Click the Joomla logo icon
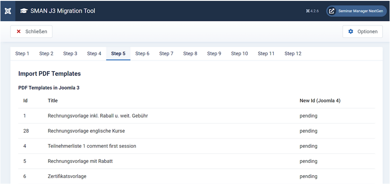The height and width of the screenshot is (184, 390). (x=8, y=11)
